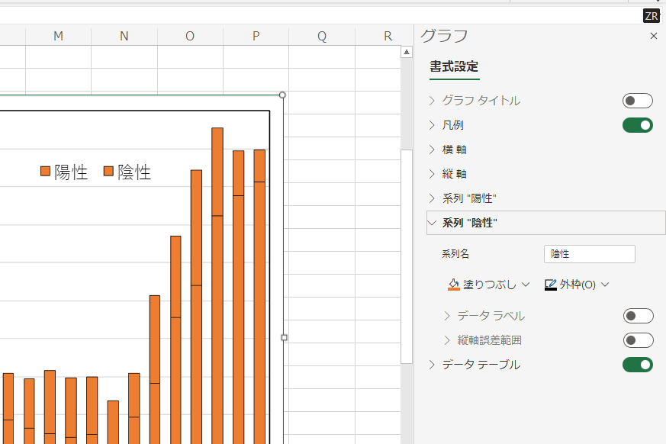This screenshot has width=666, height=444.
Task: Click the 塗りつぶし paint bucket icon
Action: click(x=454, y=285)
